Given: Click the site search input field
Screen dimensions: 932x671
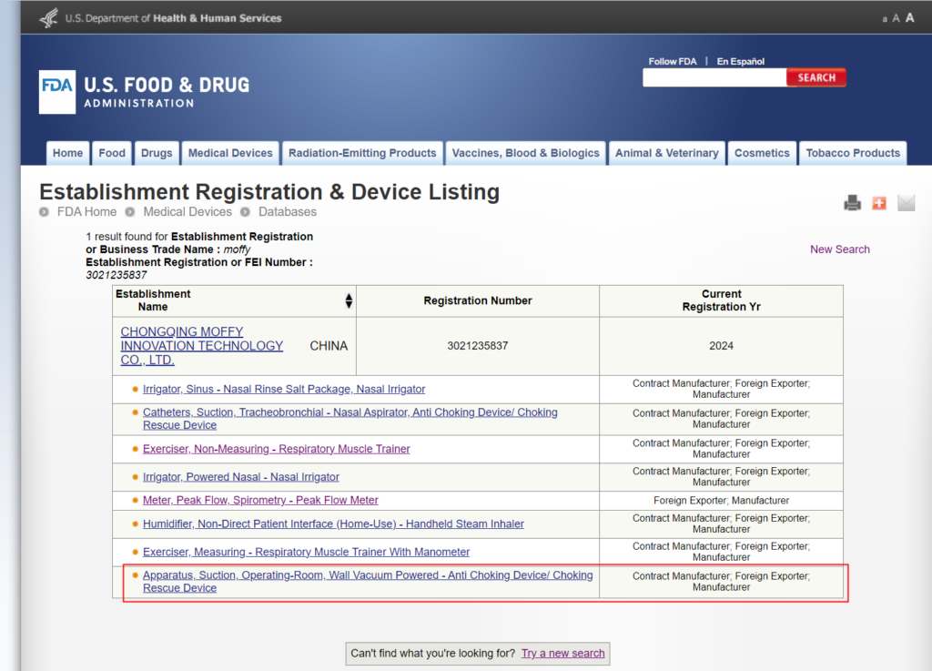Looking at the screenshot, I should click(714, 77).
